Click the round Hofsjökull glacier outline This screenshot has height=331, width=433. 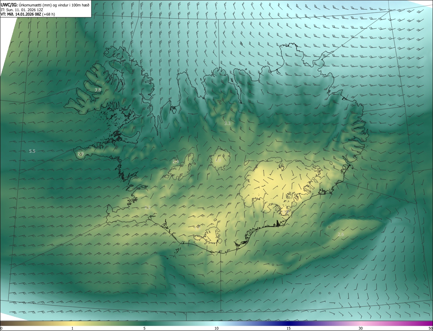(221, 160)
